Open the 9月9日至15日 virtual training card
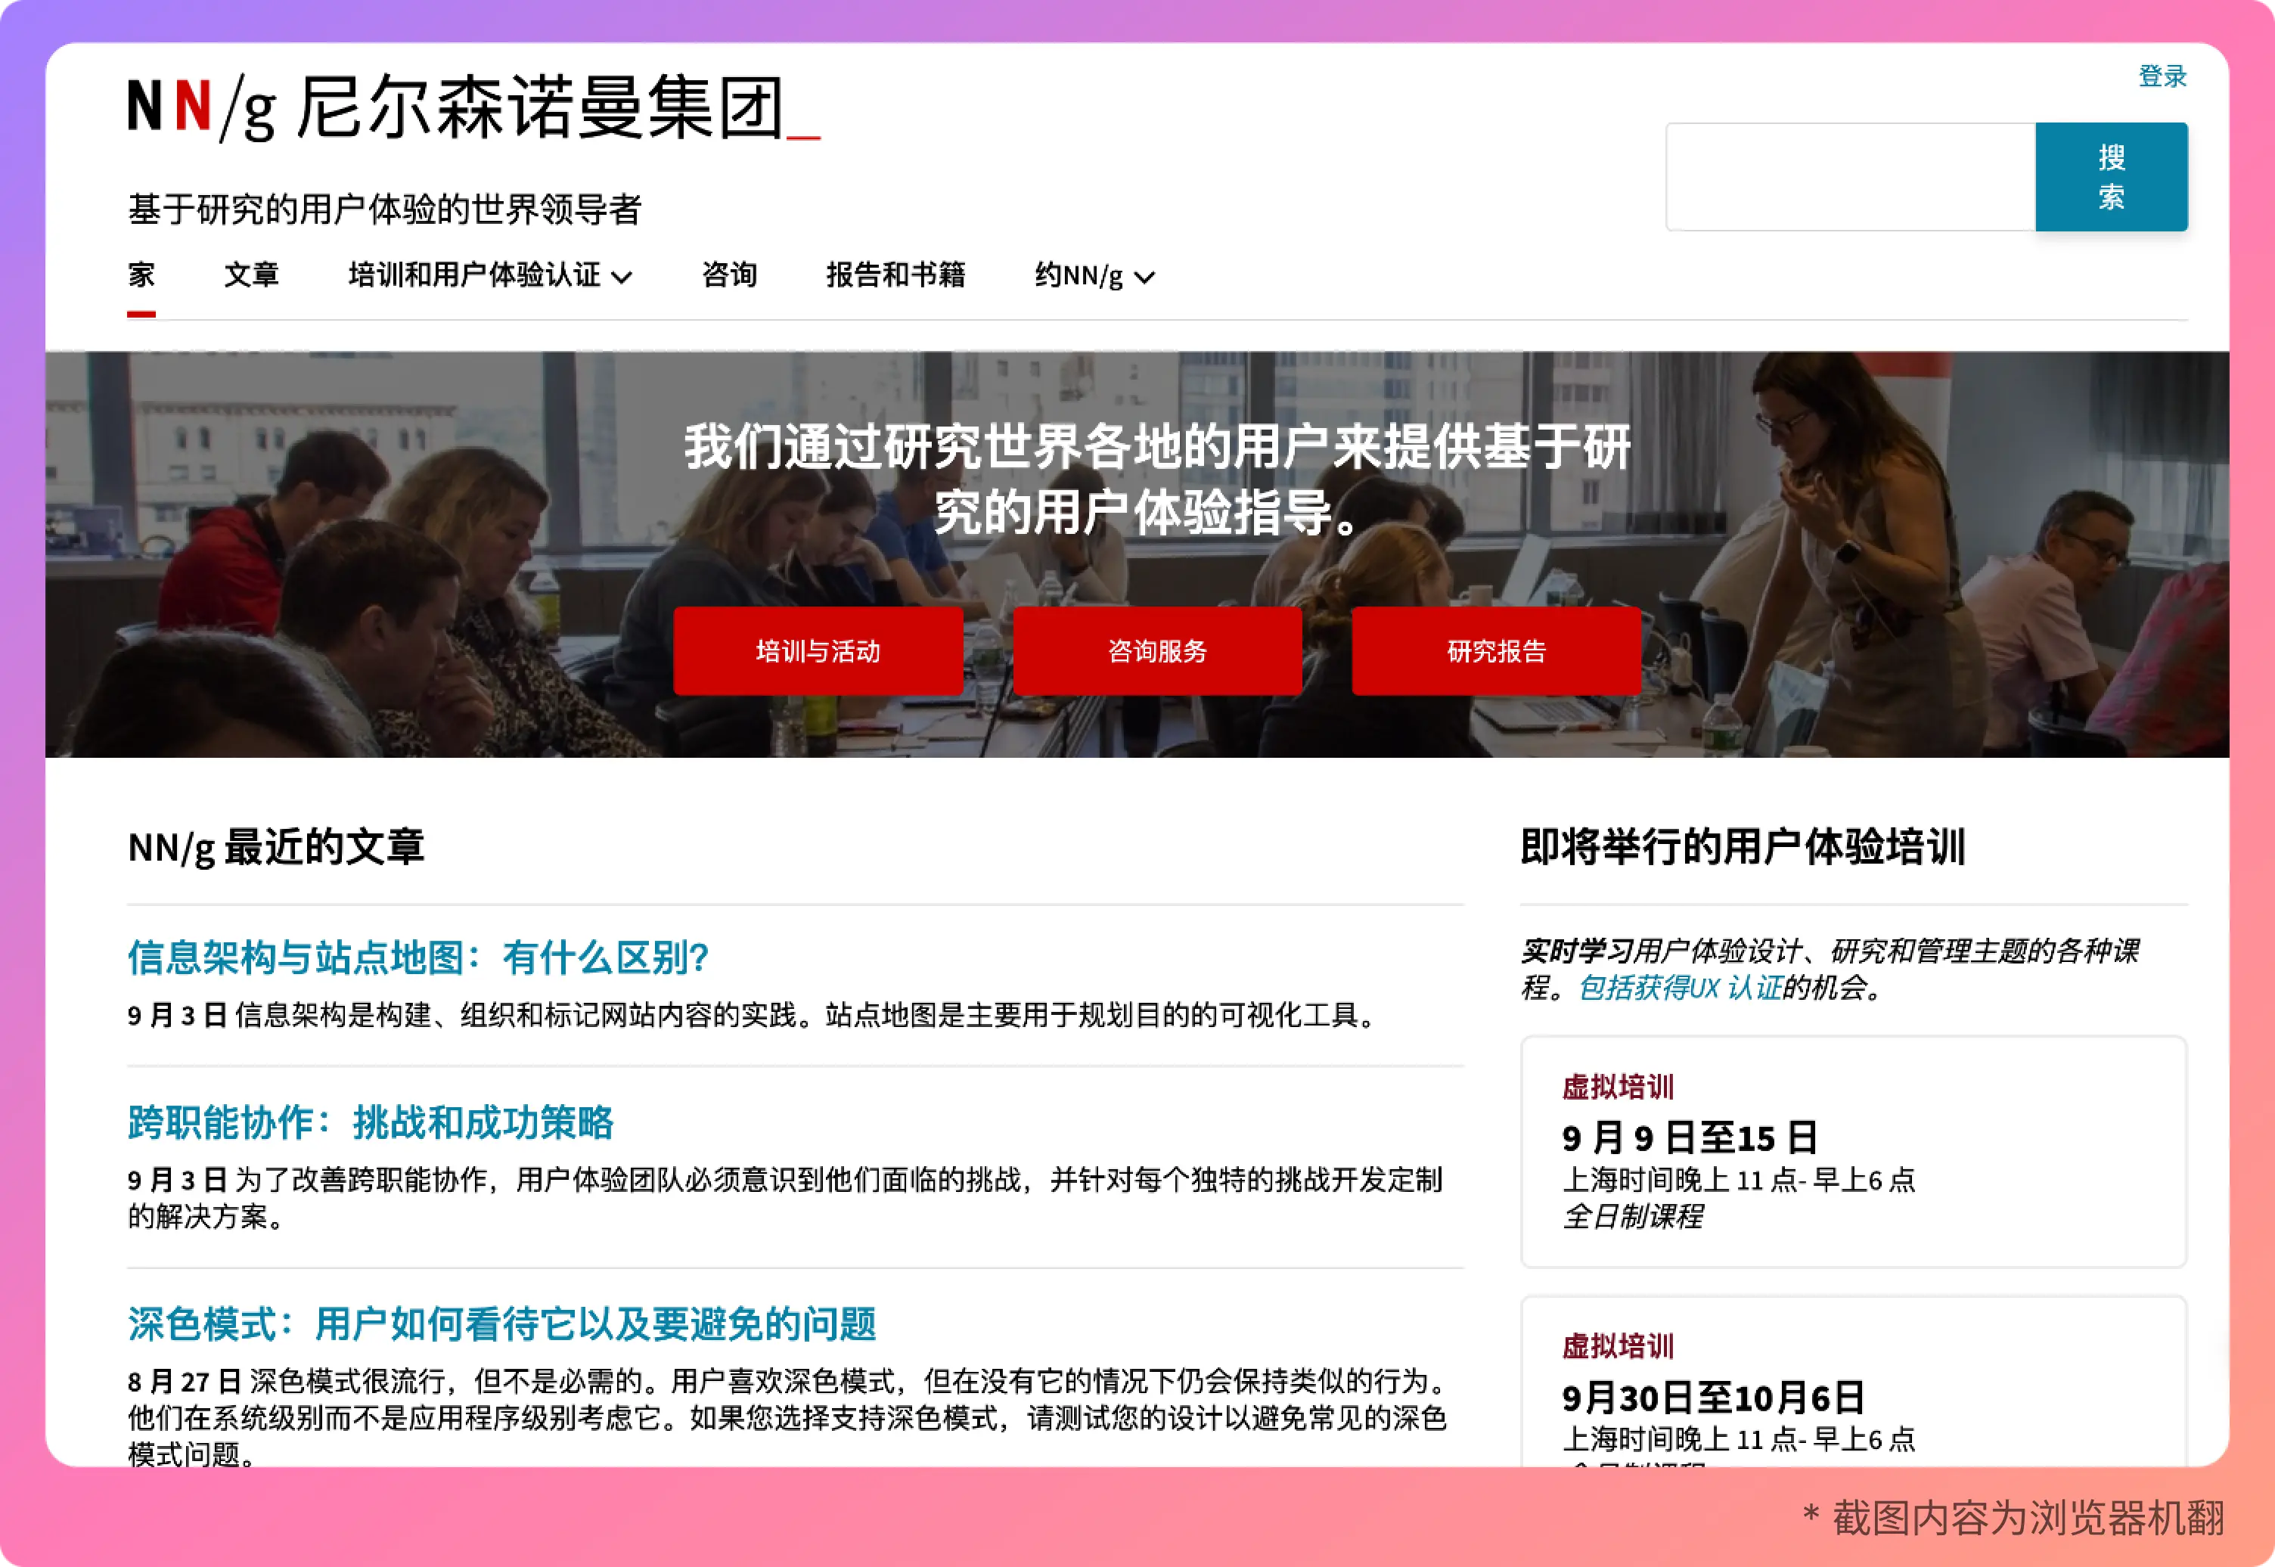Screen dimensions: 2275x1567 coord(1689,1138)
